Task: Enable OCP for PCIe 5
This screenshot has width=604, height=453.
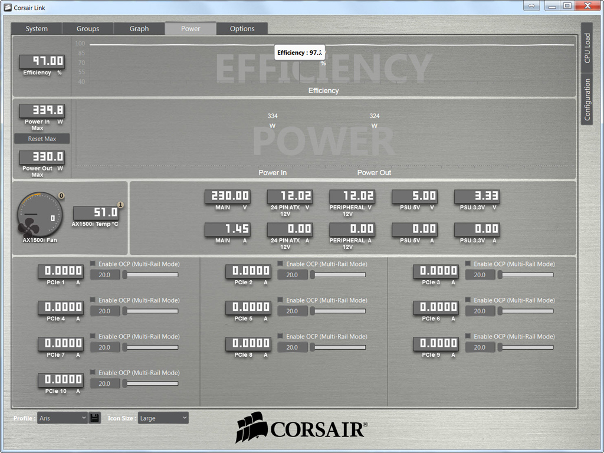Action: click(x=280, y=300)
